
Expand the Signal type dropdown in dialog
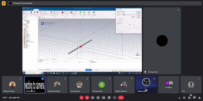129,15
